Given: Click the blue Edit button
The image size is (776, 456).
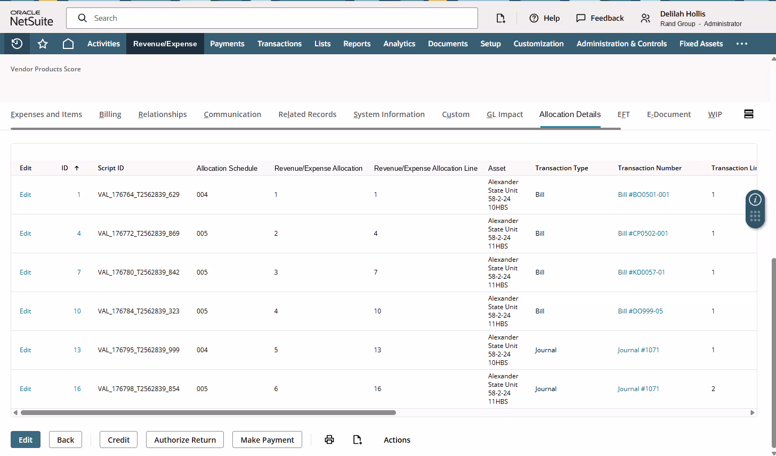Looking at the screenshot, I should tap(26, 440).
